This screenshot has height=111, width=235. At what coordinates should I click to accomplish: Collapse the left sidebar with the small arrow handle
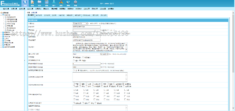click(x=25, y=60)
